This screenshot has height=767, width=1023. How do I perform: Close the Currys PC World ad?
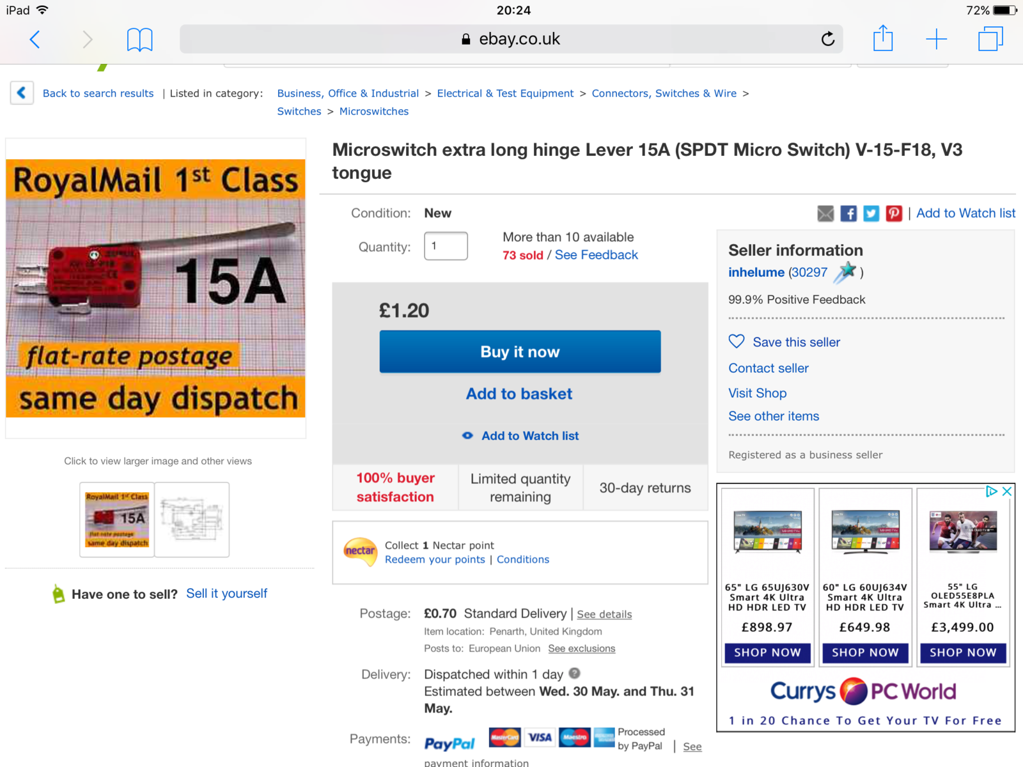click(1007, 491)
